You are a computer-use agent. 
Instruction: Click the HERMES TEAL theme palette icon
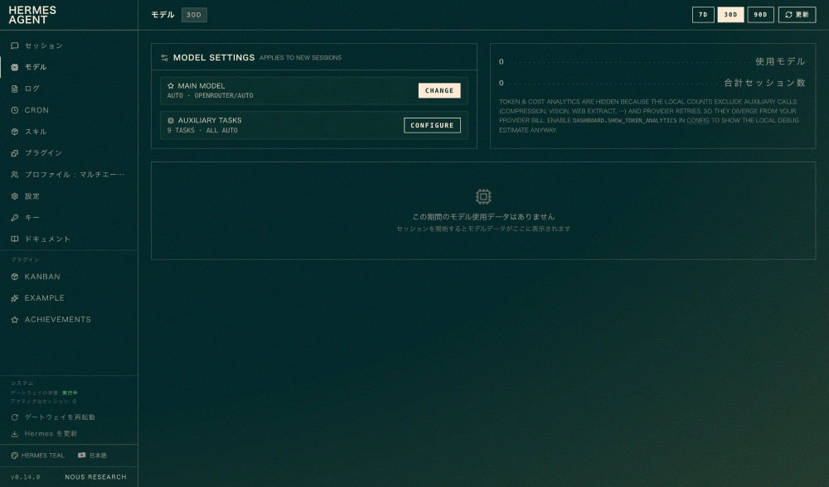[14, 456]
